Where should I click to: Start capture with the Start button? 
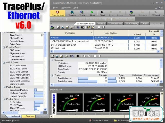pos(102,13)
